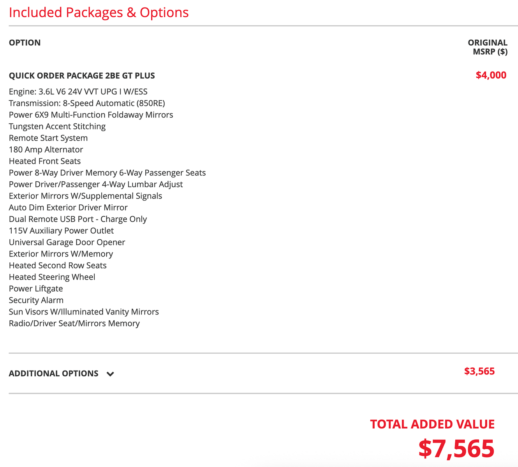
Task: Click the OPTION column header
Action: pyautogui.click(x=25, y=43)
